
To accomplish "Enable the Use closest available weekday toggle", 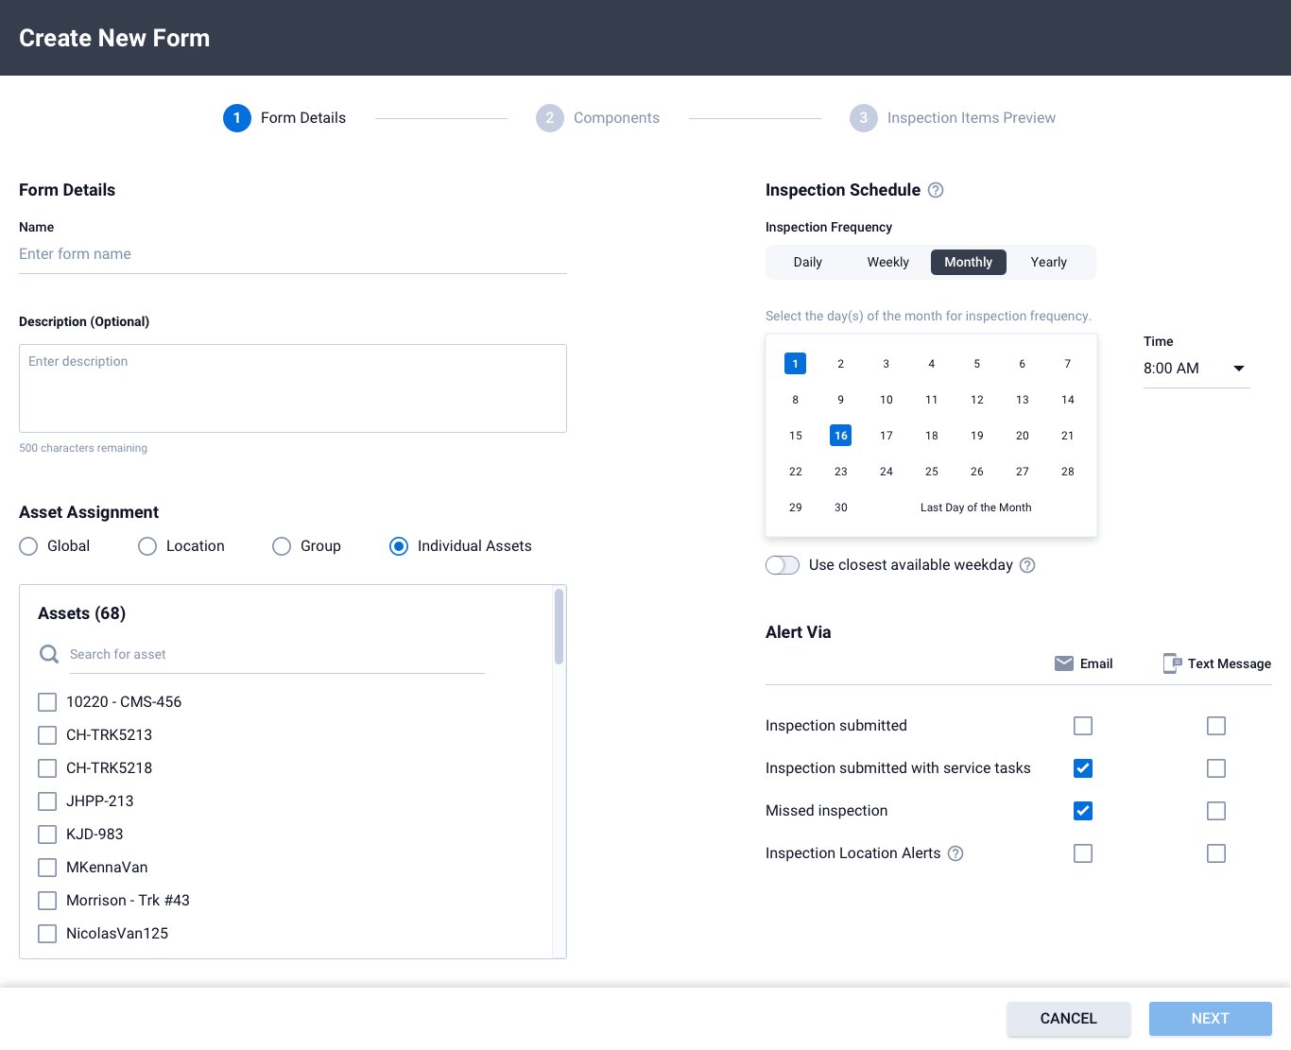I will [x=782, y=564].
